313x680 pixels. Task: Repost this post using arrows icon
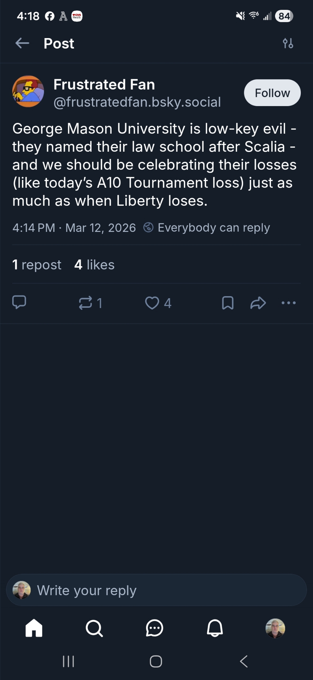[x=85, y=303]
